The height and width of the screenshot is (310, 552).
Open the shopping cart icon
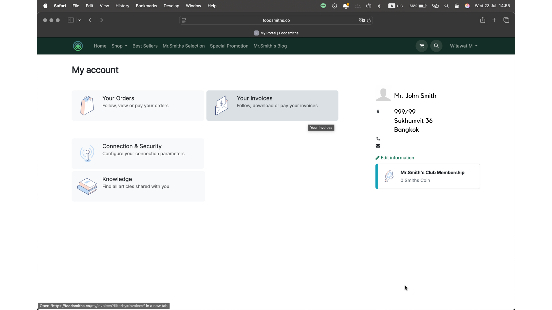tap(421, 46)
